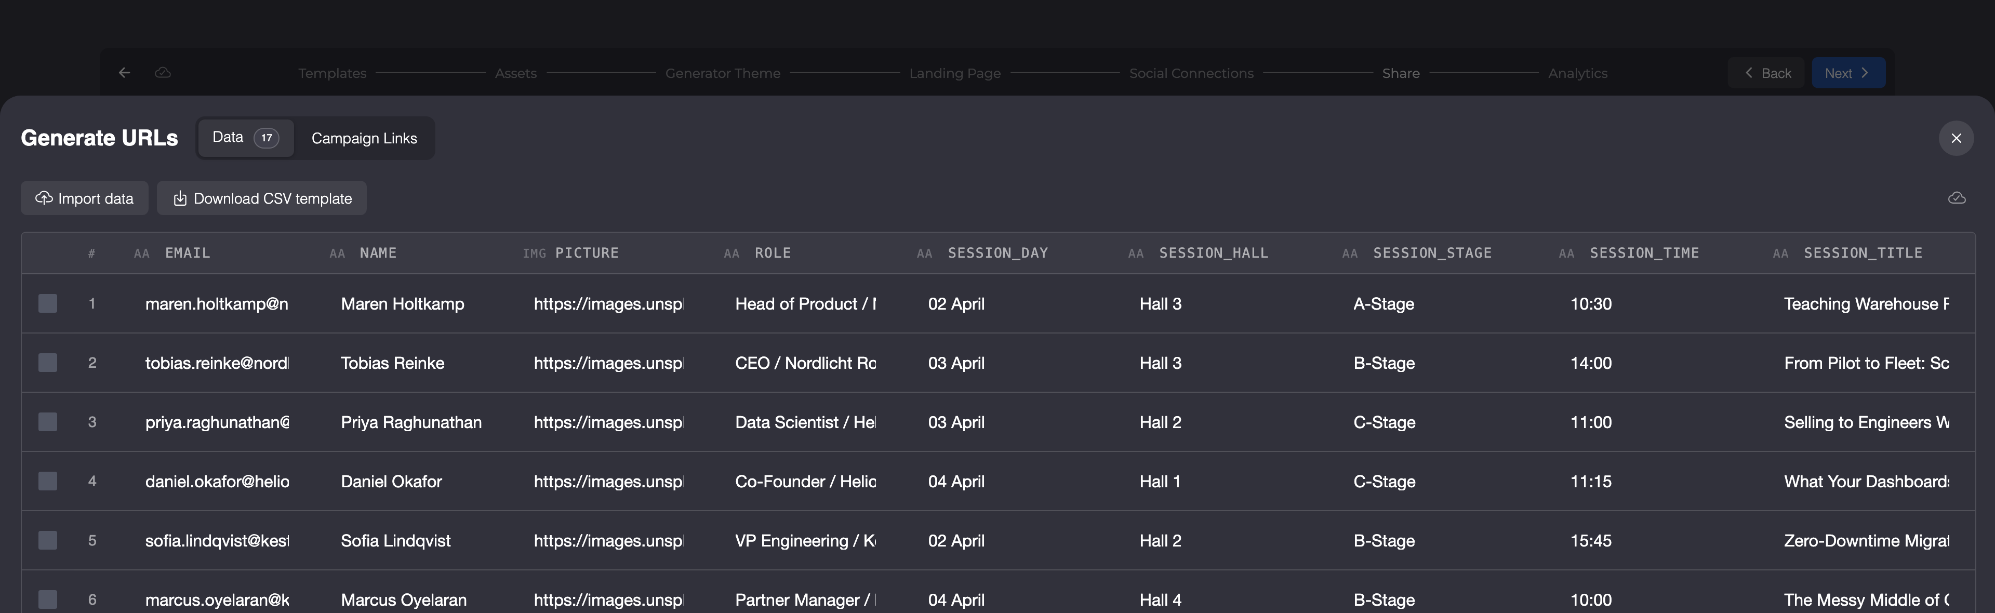This screenshot has width=1995, height=613.
Task: Open the Data tab
Action: click(x=246, y=138)
